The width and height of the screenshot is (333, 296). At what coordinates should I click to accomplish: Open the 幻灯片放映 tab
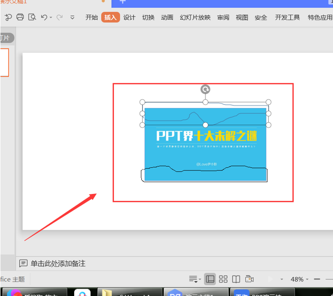[195, 17]
